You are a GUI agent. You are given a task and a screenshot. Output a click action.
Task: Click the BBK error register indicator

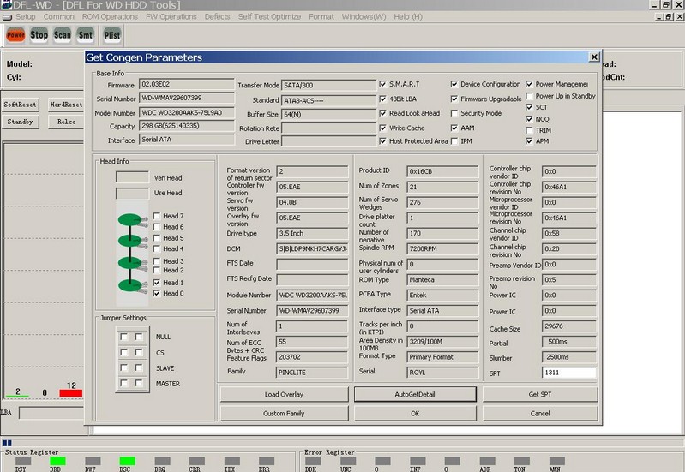point(313,461)
